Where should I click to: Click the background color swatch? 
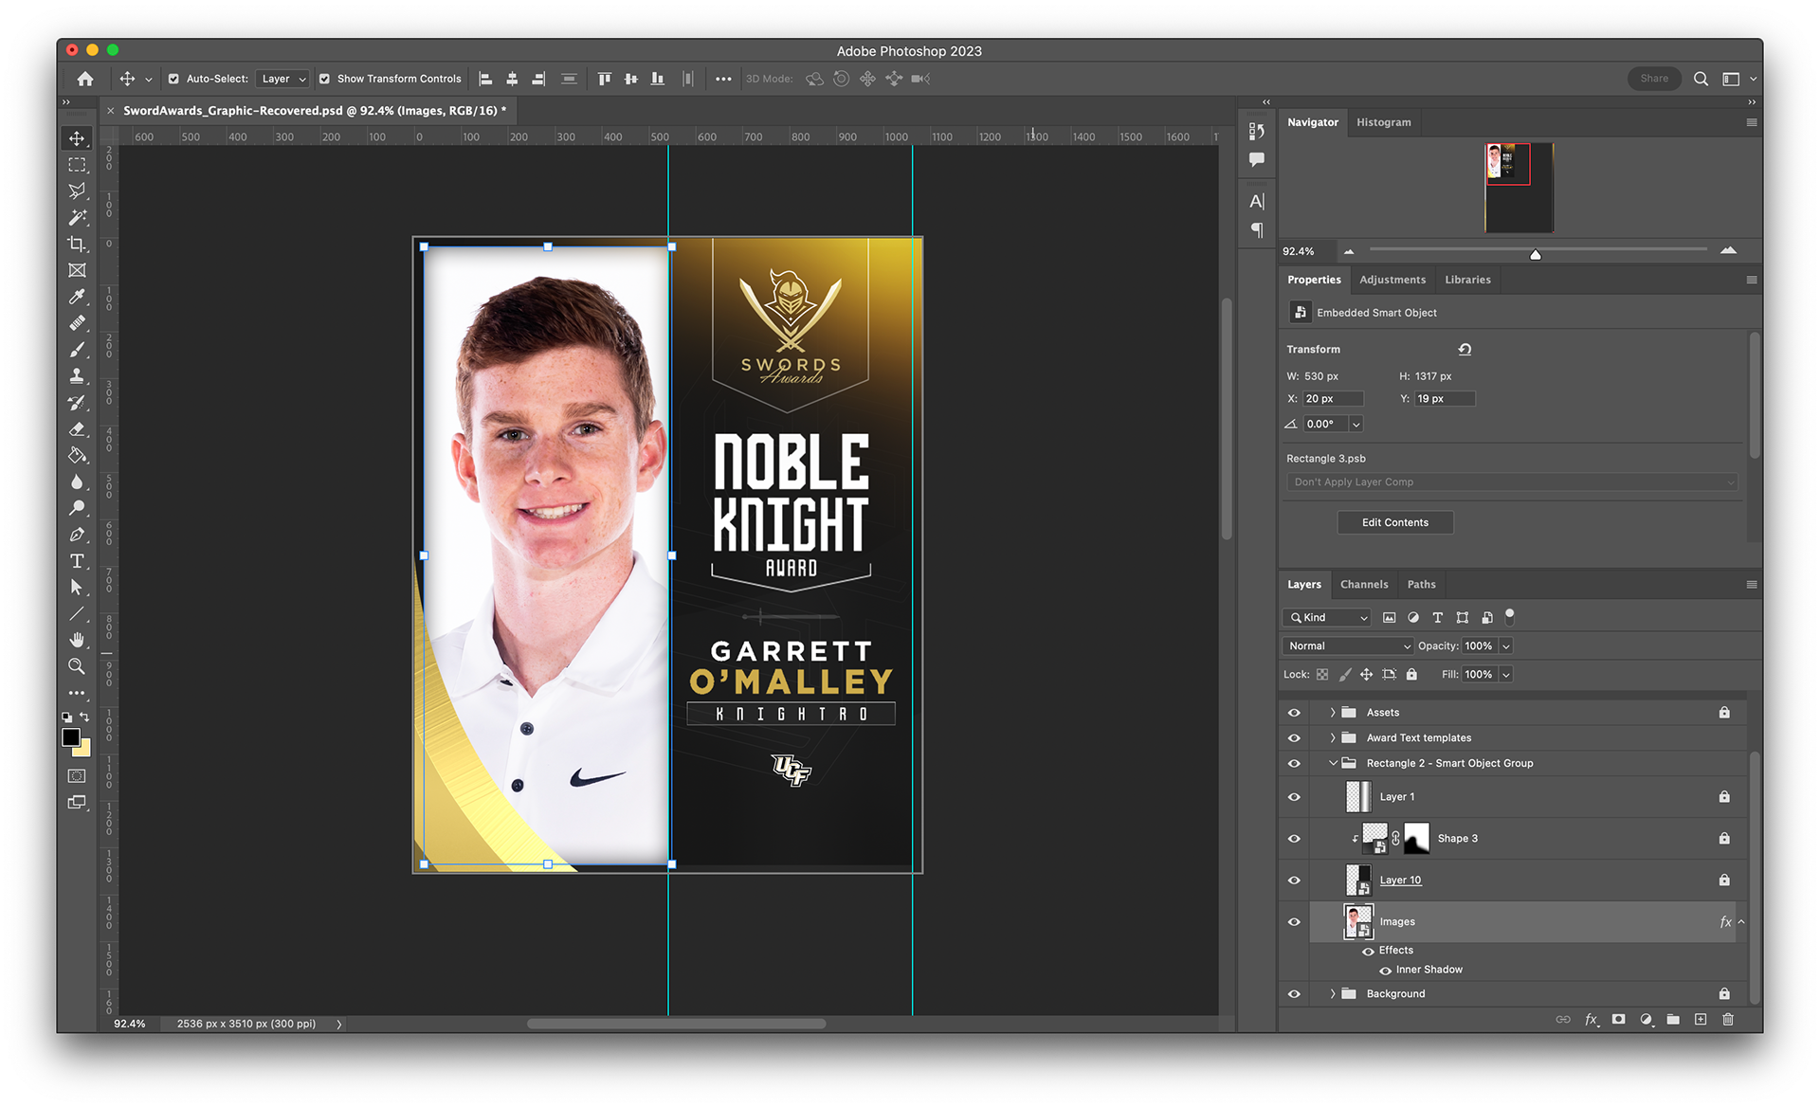point(85,750)
